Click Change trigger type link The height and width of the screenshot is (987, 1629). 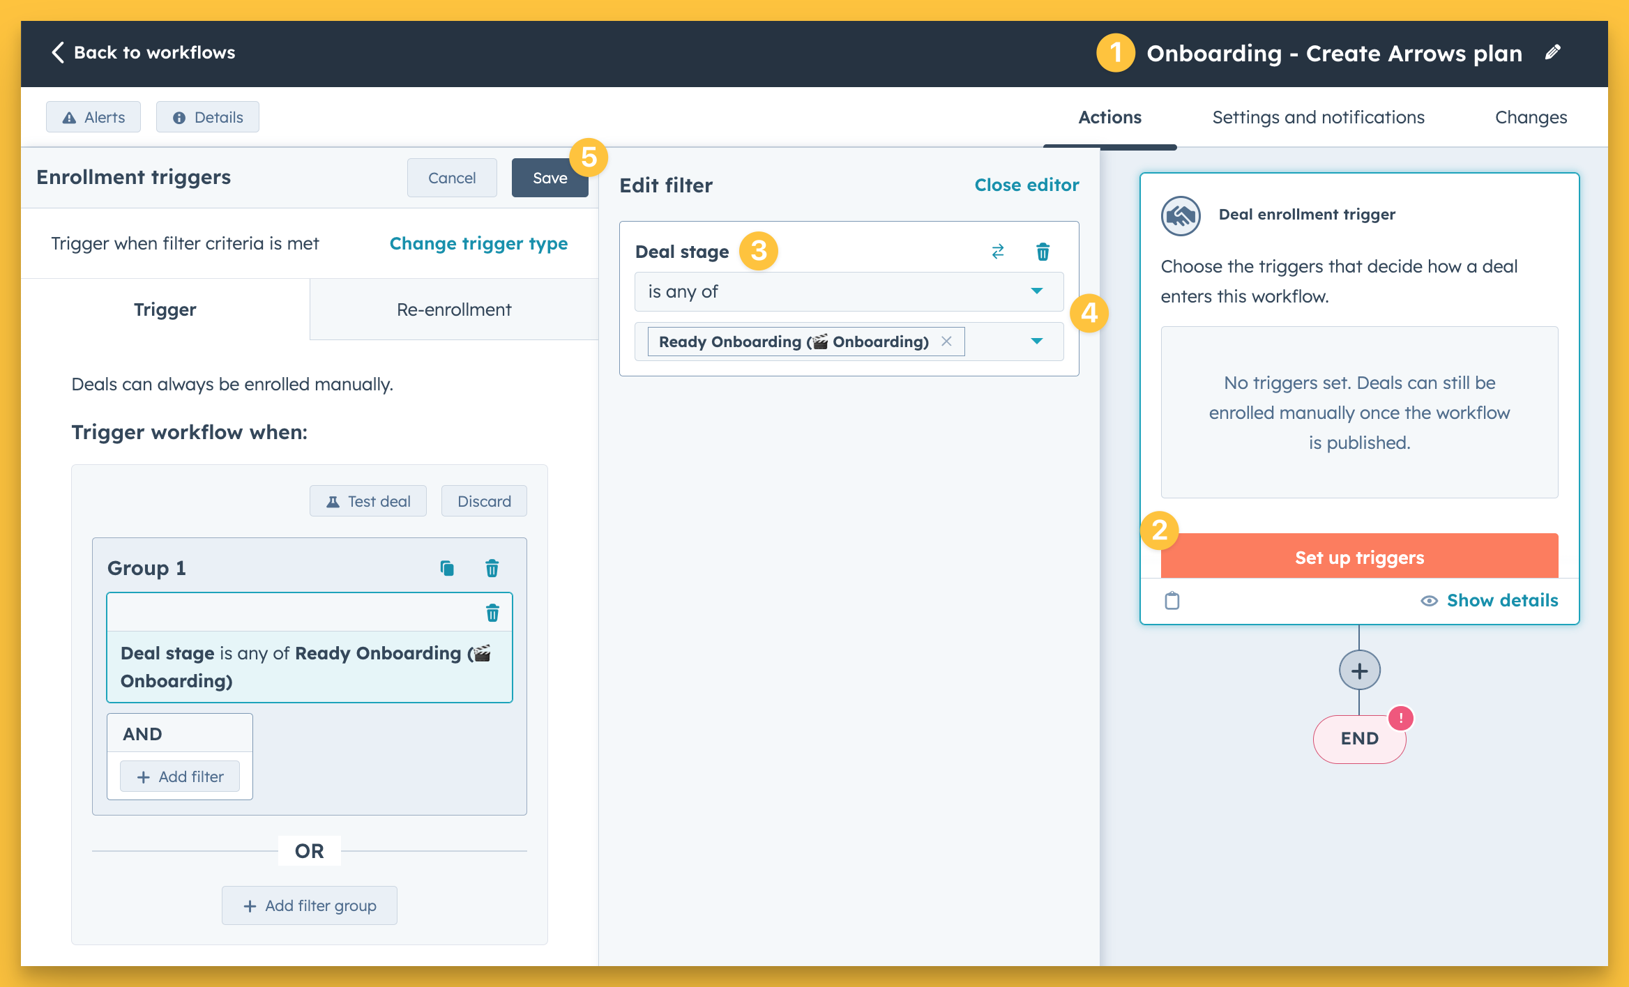pos(478,243)
